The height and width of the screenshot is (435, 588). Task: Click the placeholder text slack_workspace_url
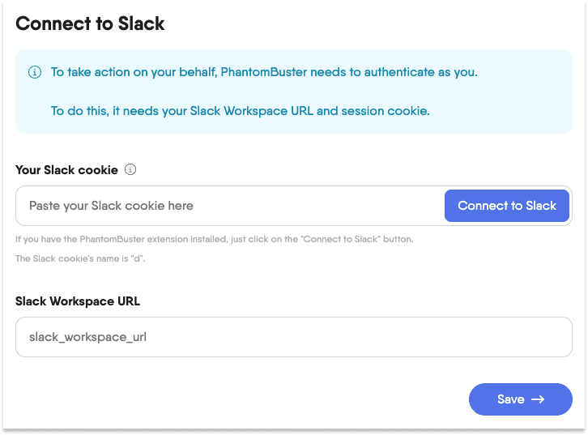point(87,337)
